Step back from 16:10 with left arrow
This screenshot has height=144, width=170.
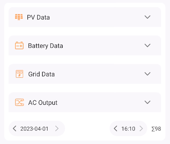[x=115, y=129]
